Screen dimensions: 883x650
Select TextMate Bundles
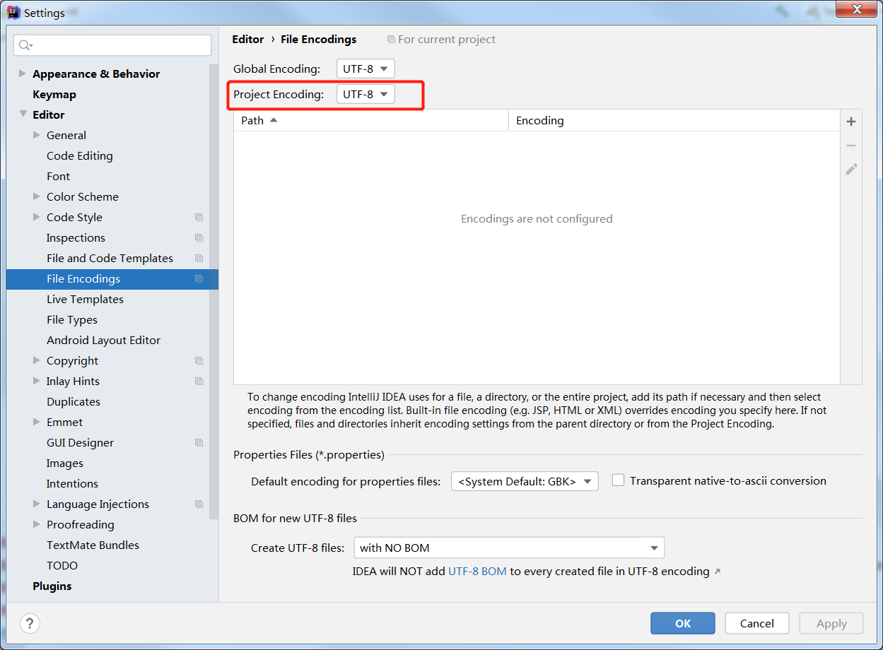coord(93,545)
